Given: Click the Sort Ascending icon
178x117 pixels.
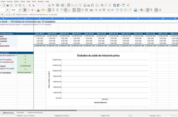Looking at the screenshot, I should [x=73, y=5].
